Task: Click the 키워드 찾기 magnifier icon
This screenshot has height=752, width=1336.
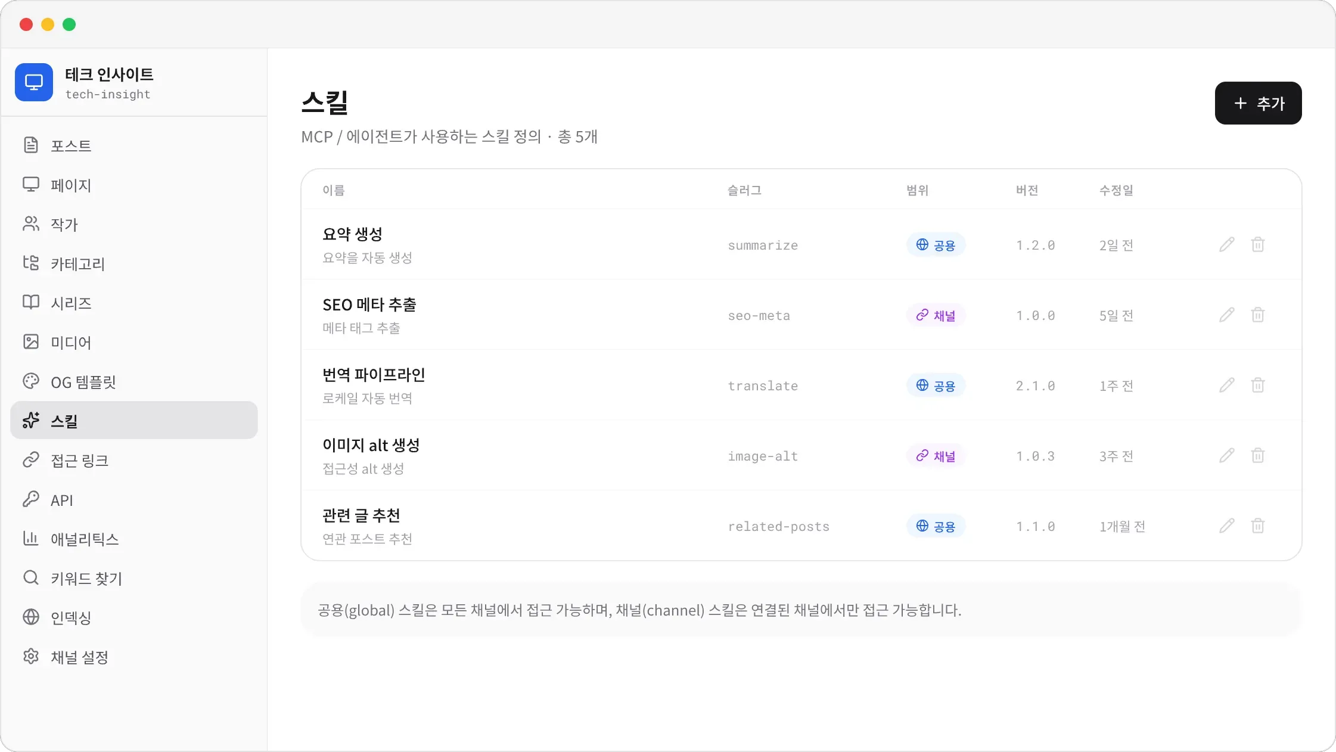Action: pyautogui.click(x=31, y=577)
